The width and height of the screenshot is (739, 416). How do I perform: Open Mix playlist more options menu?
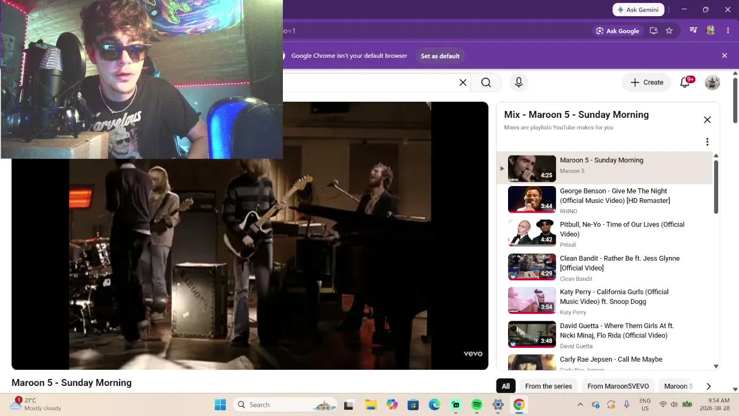(x=707, y=142)
